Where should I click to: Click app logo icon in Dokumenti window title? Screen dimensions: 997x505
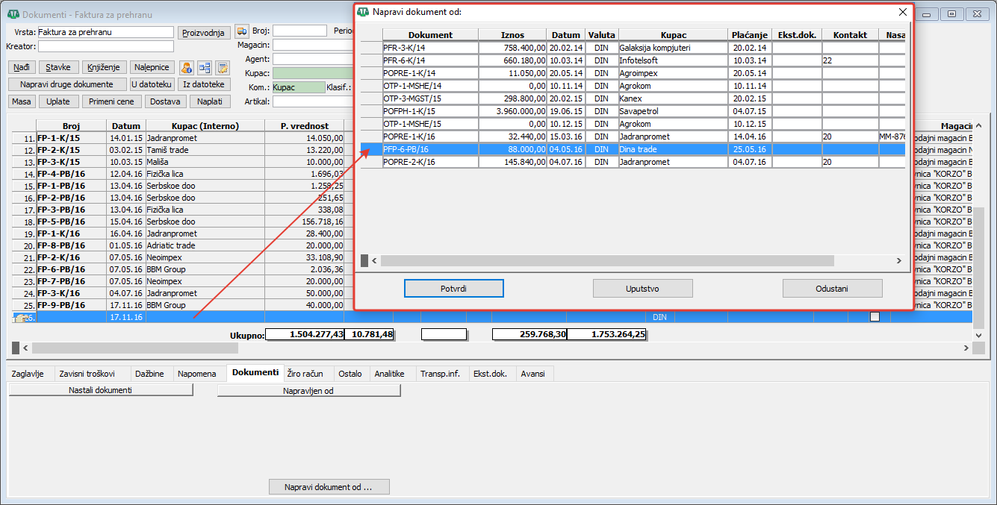[x=13, y=14]
